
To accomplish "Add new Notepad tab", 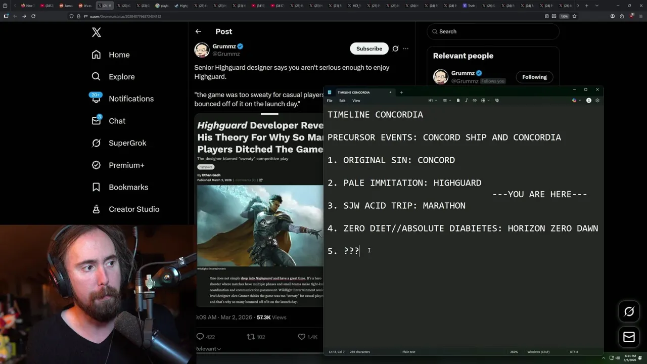I will pyautogui.click(x=401, y=93).
